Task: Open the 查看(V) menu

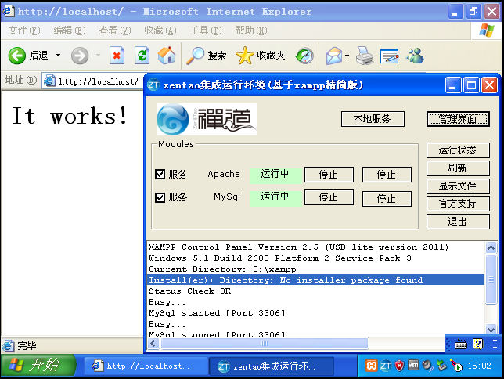Action: tap(115, 31)
